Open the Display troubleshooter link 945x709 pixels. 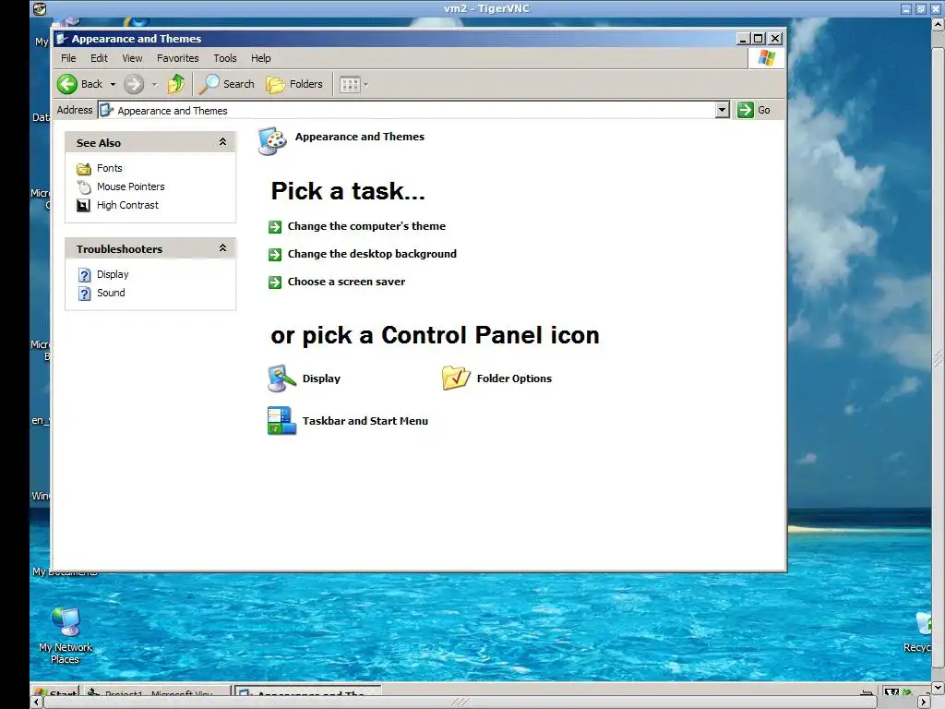point(113,274)
